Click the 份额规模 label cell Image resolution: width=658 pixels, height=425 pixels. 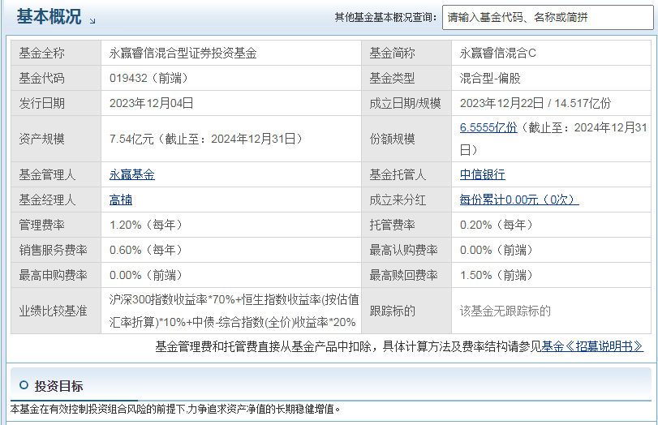(406, 139)
